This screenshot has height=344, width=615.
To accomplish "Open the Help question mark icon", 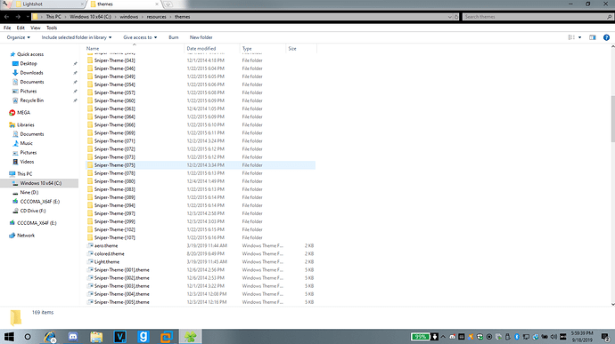I will click(606, 37).
